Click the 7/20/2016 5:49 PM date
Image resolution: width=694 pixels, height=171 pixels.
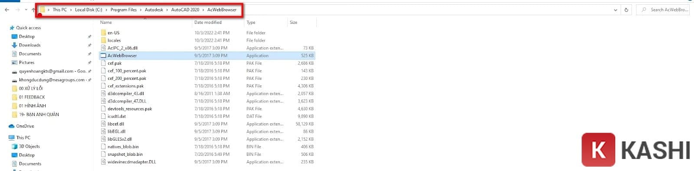coord(212,154)
